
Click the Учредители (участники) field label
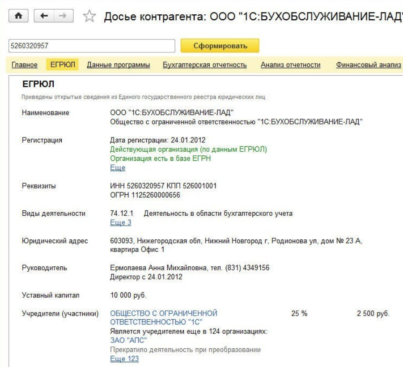60,313
